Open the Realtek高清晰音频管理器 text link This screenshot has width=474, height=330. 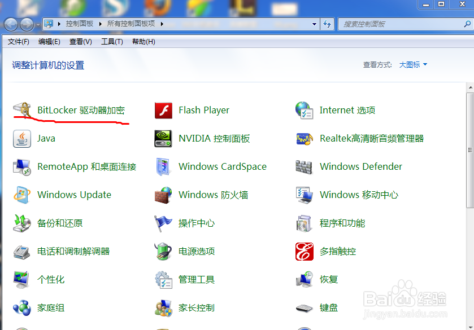pos(372,139)
